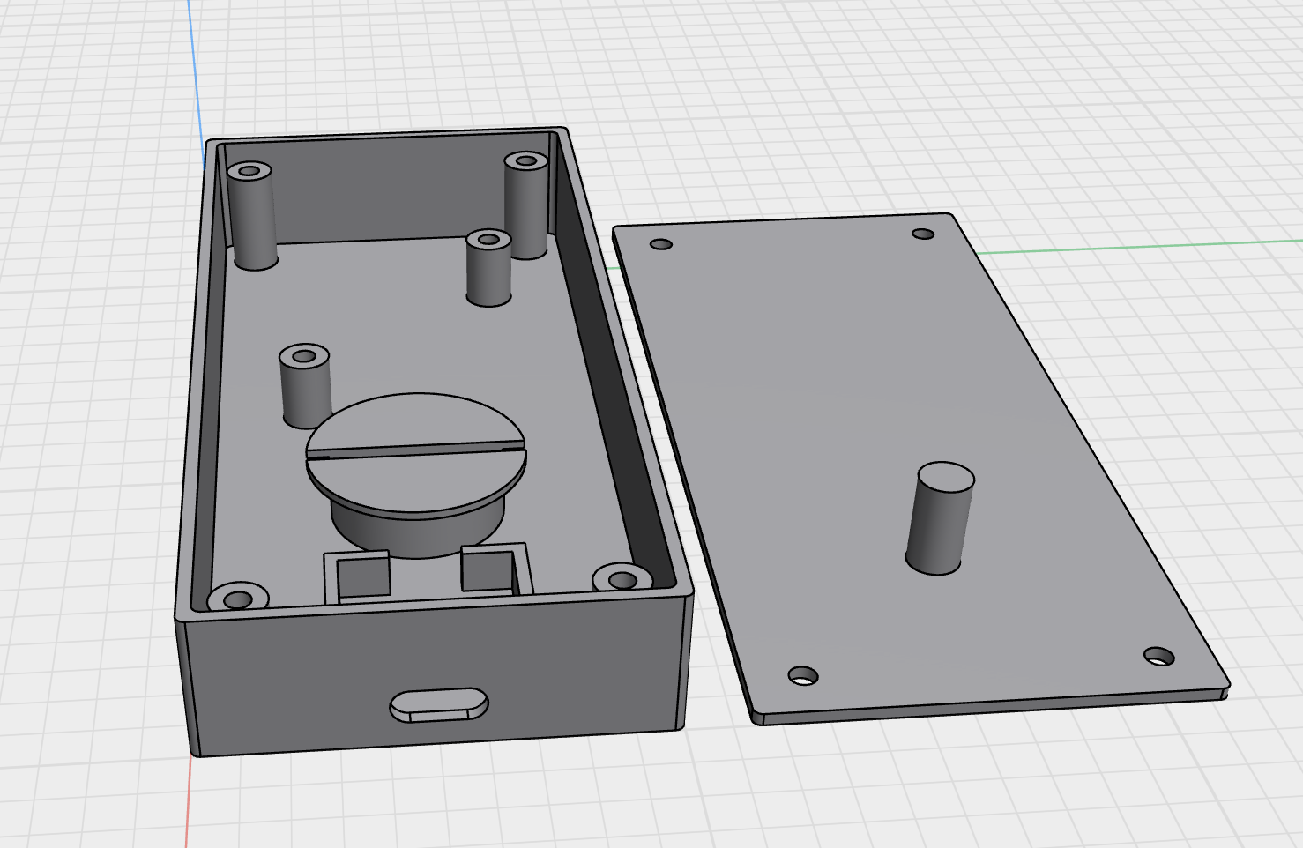
Task: Select the right square clip bracket on the floor
Action: pyautogui.click(x=496, y=569)
